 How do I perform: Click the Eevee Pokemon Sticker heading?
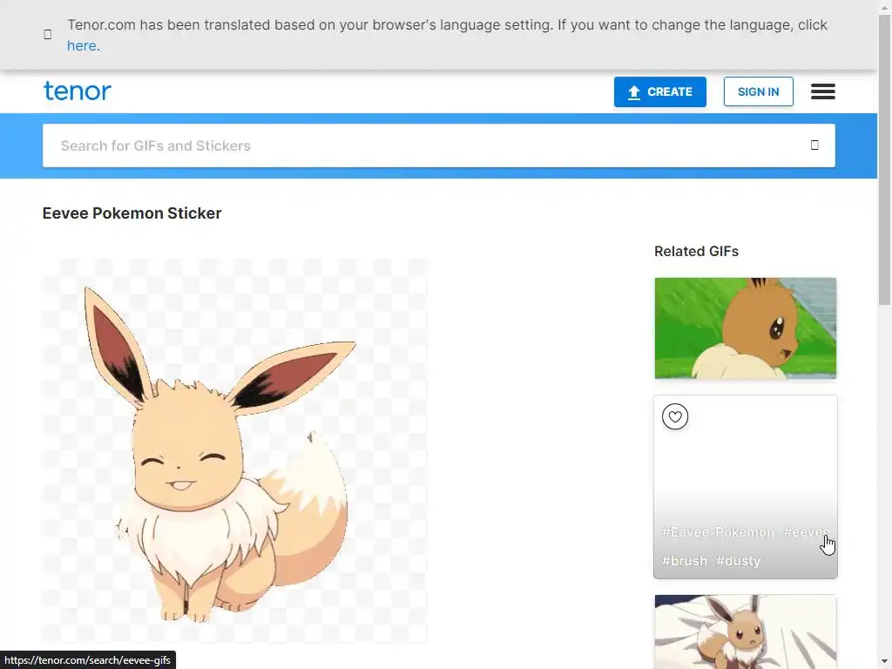(x=132, y=213)
